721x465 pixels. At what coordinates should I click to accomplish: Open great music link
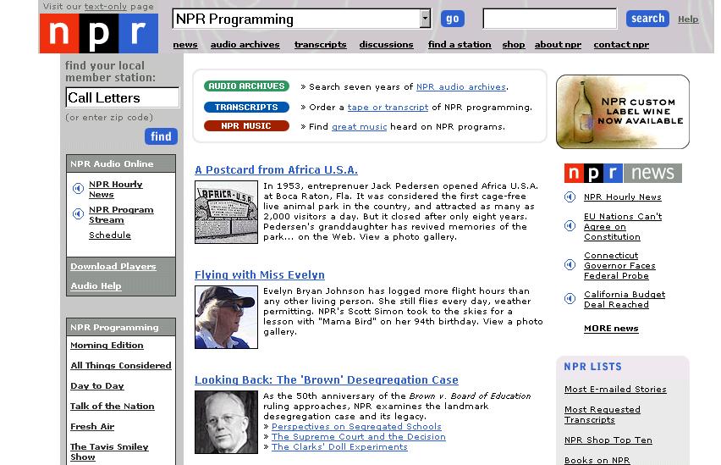pyautogui.click(x=359, y=126)
